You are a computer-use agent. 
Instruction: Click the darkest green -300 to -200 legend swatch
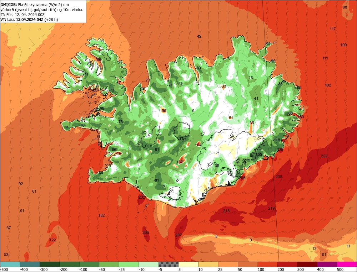click(49, 264)
